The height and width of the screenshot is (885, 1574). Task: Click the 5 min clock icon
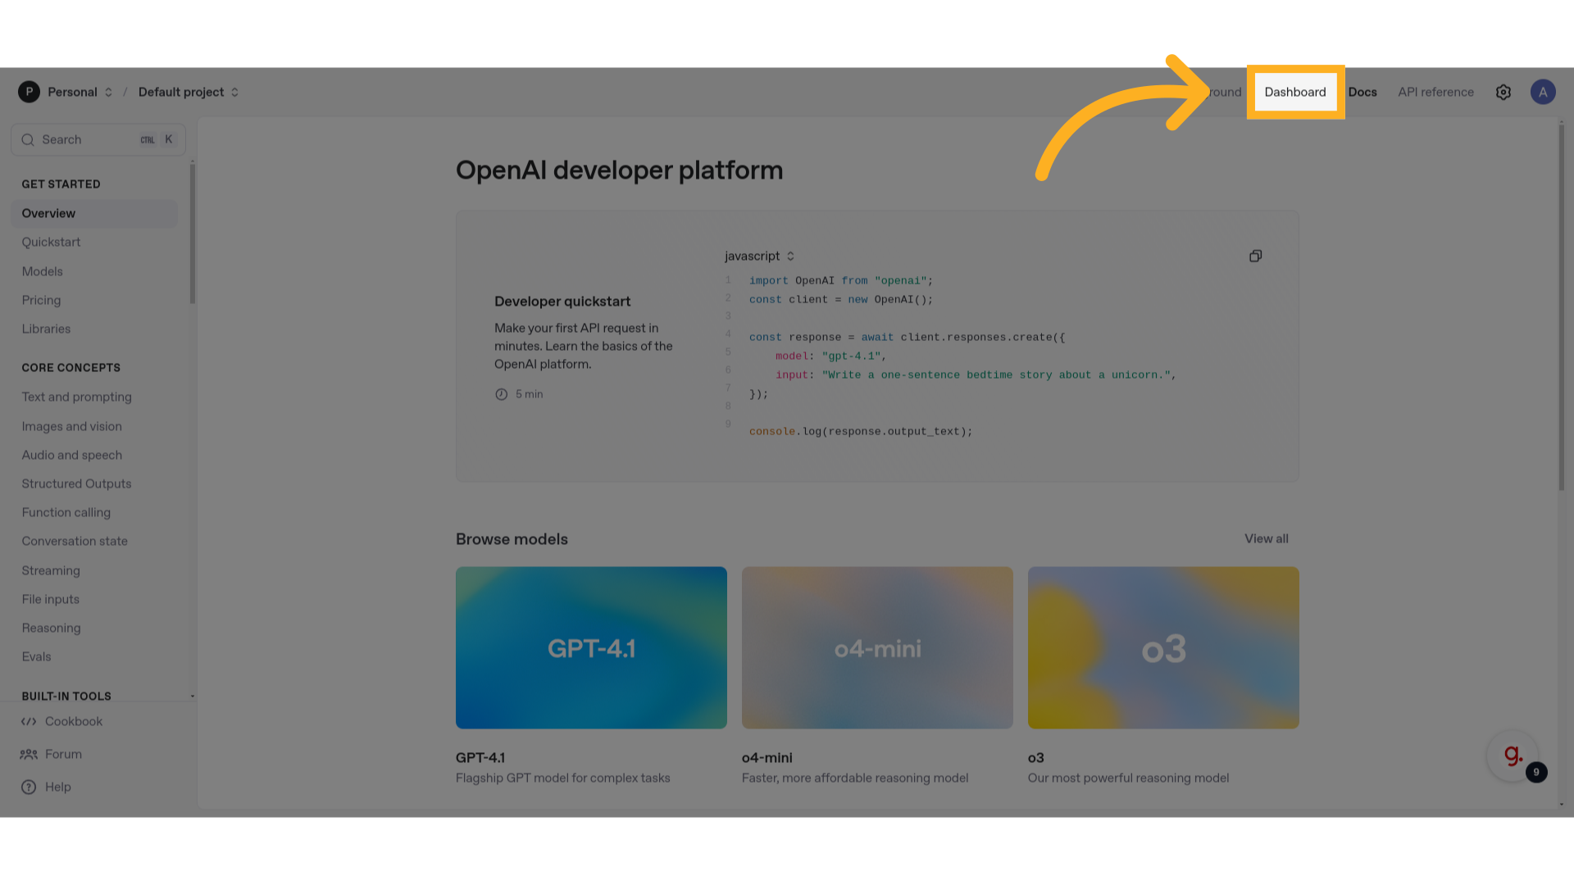point(501,394)
